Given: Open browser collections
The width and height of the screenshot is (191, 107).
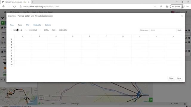Looking at the screenshot, I should pyautogui.click(x=167, y=7).
